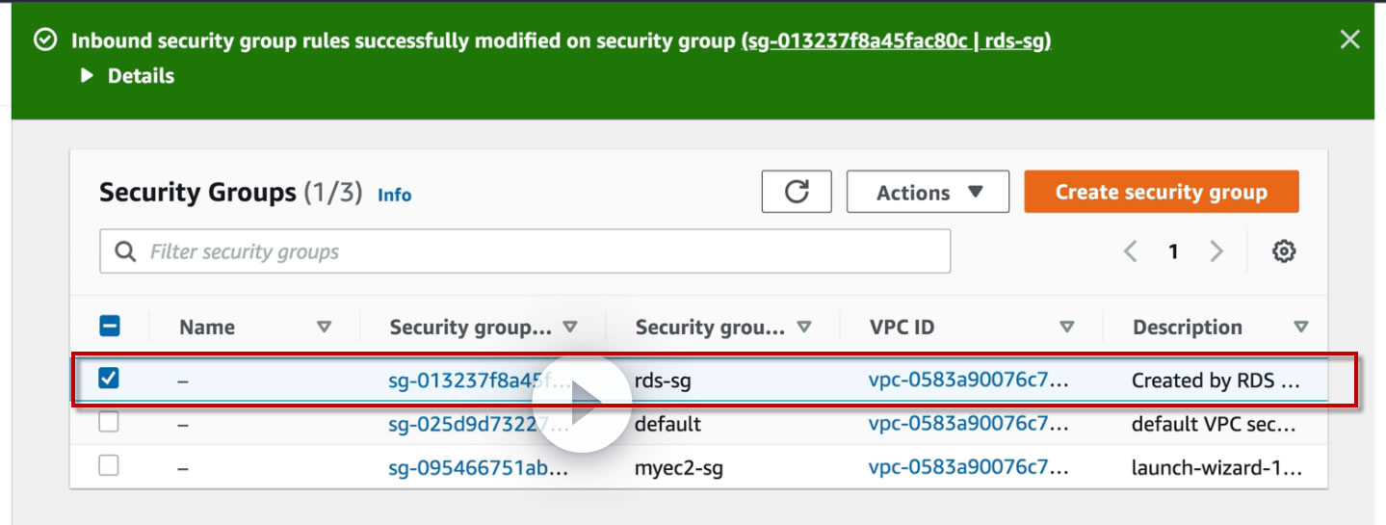Image resolution: width=1386 pixels, height=525 pixels.
Task: Open the Actions dropdown menu
Action: coord(928,192)
